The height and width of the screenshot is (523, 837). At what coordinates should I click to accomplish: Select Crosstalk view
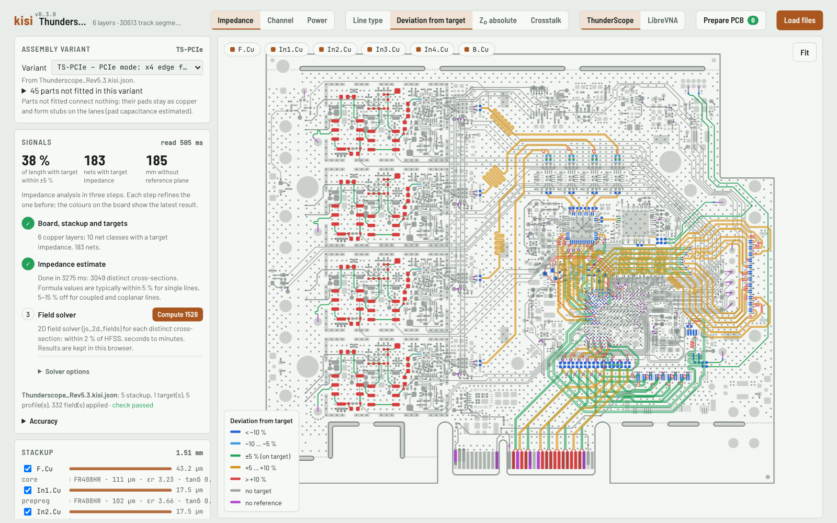pos(546,20)
